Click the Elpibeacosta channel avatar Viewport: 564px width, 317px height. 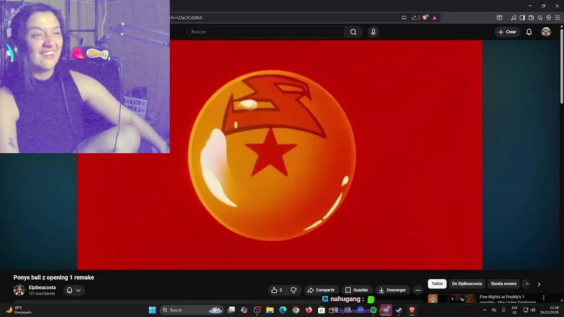pos(19,290)
